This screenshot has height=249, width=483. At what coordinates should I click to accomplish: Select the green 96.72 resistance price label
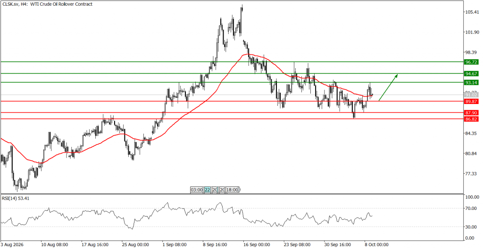[x=471, y=62]
